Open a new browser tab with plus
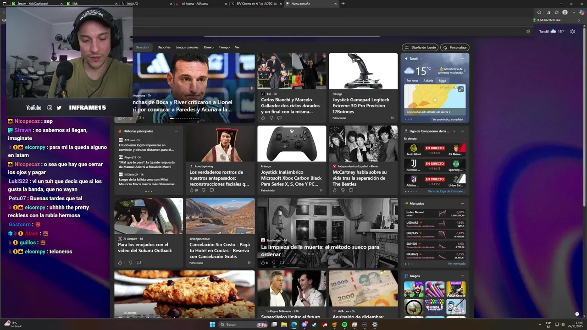The width and height of the screenshot is (587, 330). tap(343, 4)
